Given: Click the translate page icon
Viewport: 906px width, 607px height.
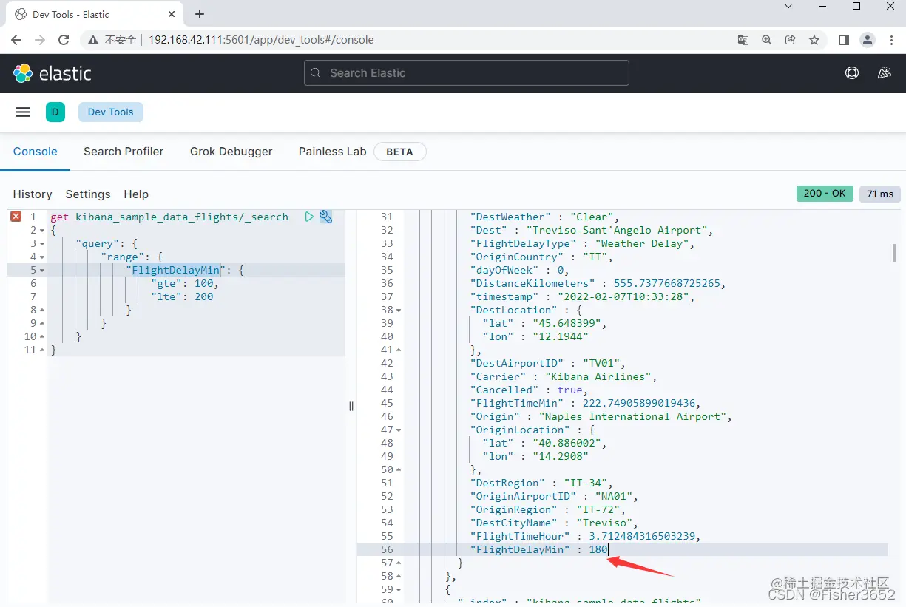Looking at the screenshot, I should (743, 40).
